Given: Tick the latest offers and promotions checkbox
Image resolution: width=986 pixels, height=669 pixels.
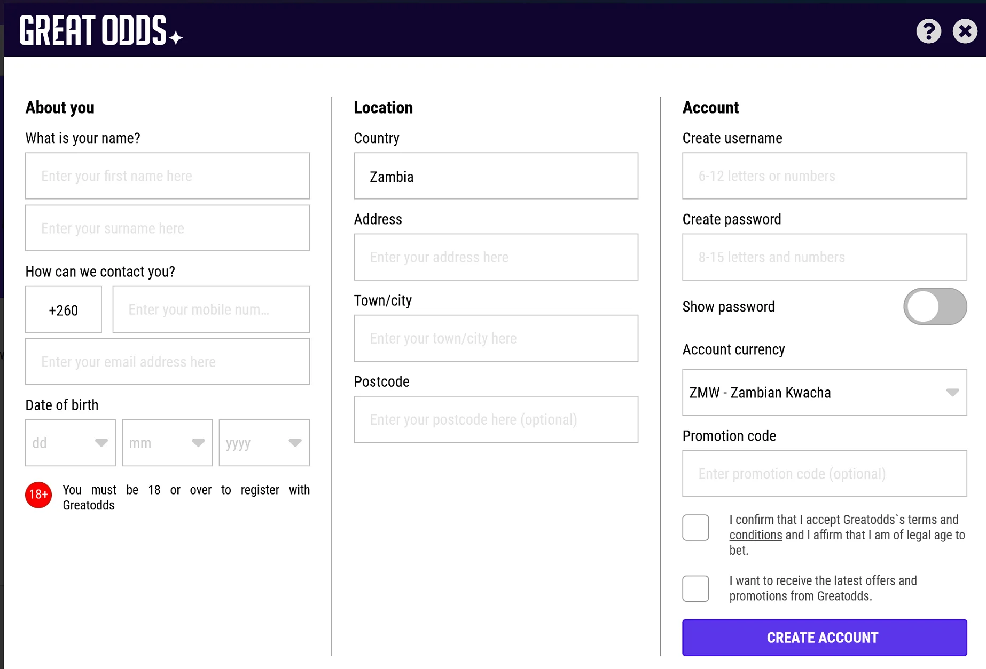Looking at the screenshot, I should 695,588.
